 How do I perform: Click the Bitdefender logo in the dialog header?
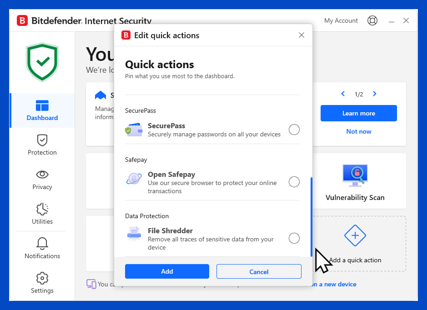pyautogui.click(x=126, y=35)
